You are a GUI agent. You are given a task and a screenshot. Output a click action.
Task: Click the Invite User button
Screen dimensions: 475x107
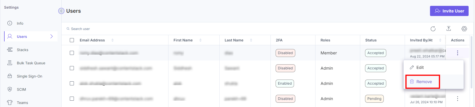(x=449, y=11)
